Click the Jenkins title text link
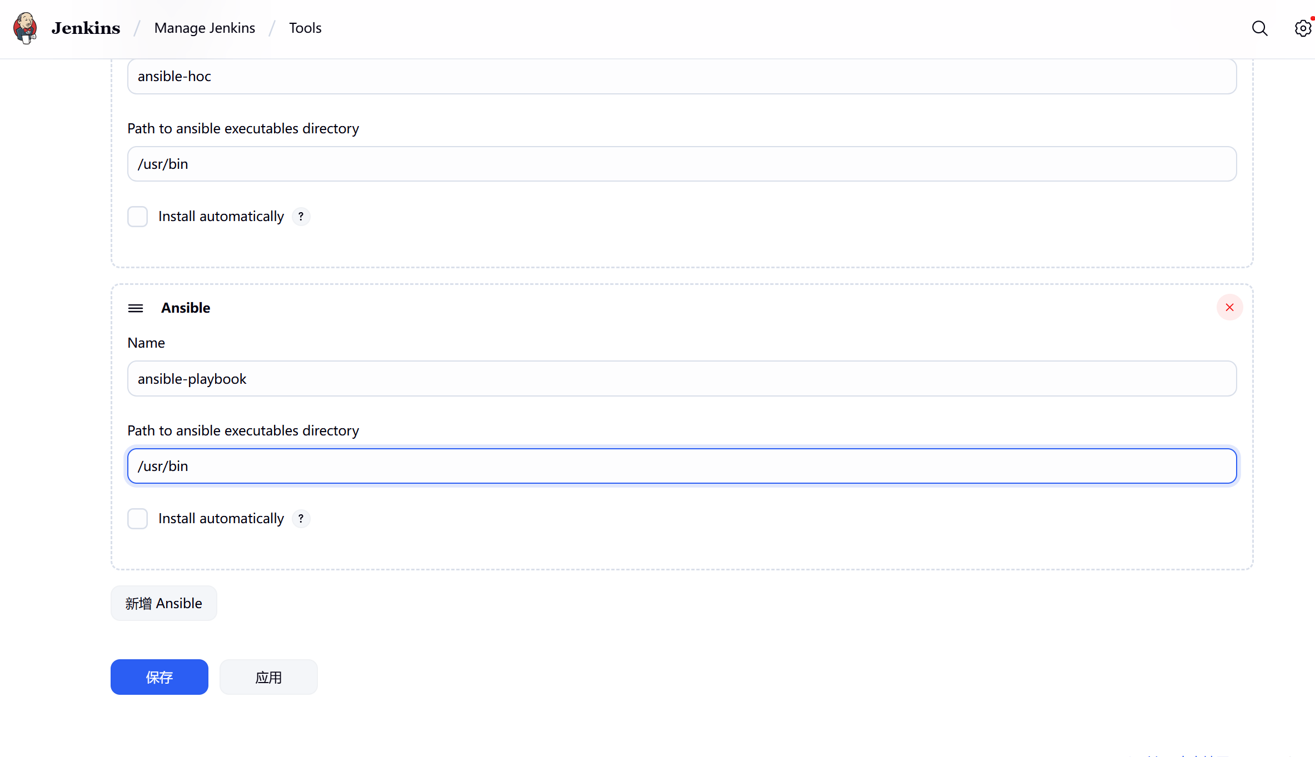1315x757 pixels. [86, 28]
